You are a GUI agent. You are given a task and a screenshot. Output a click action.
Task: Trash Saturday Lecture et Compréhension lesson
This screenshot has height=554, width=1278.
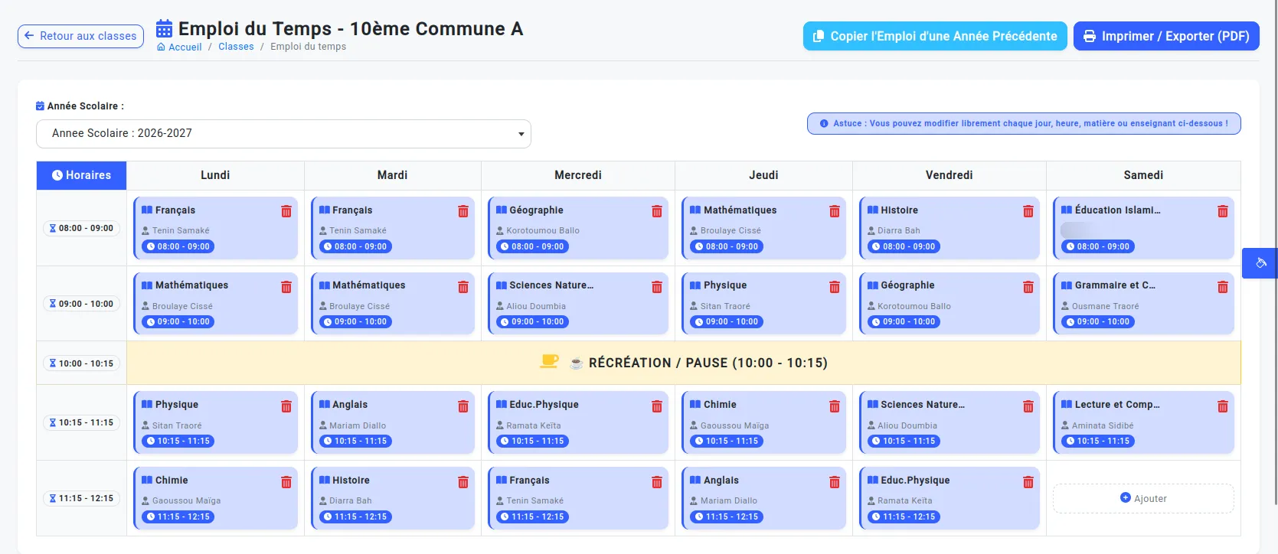click(x=1223, y=406)
